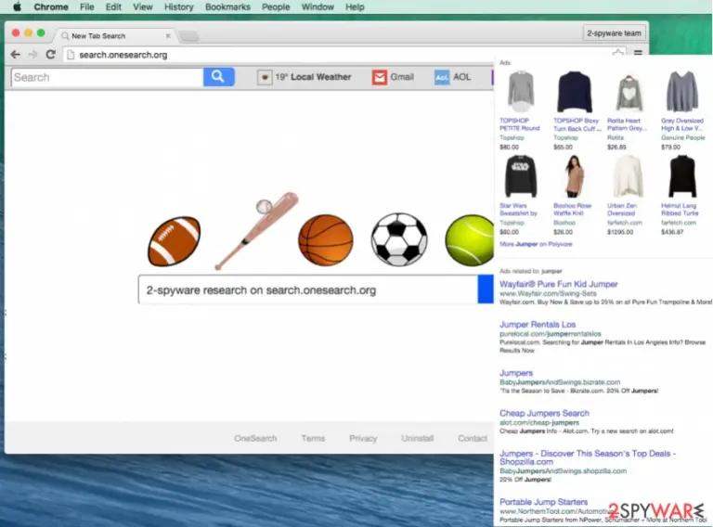Open the Jumpers bizrate ad link
713x527 pixels.
tap(516, 373)
